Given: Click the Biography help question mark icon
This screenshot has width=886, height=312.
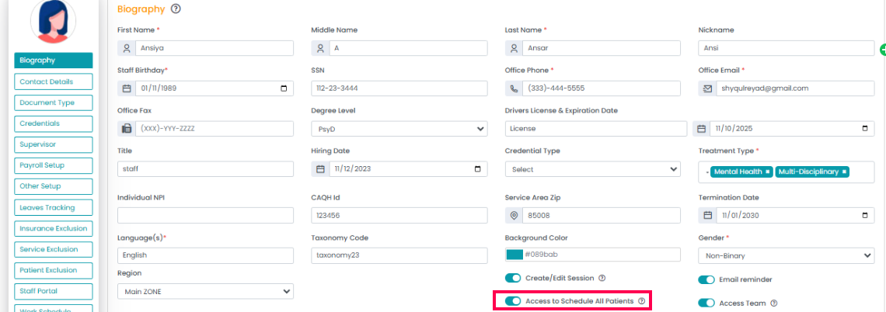Looking at the screenshot, I should (176, 9).
